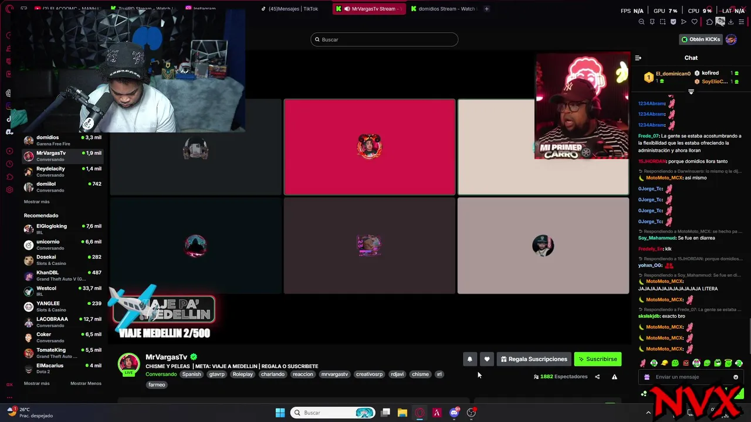Switch to the Instagram tab
Screen dimensions: 751x422
[x=200, y=9]
